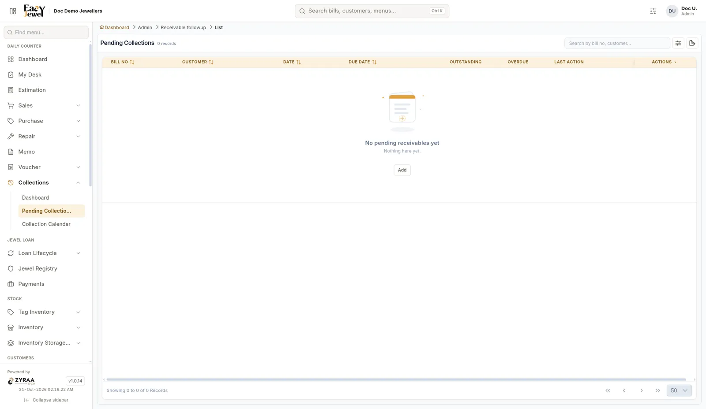Viewport: 706px width, 409px height.
Task: Click the home icon in breadcrumb
Action: pos(101,27)
